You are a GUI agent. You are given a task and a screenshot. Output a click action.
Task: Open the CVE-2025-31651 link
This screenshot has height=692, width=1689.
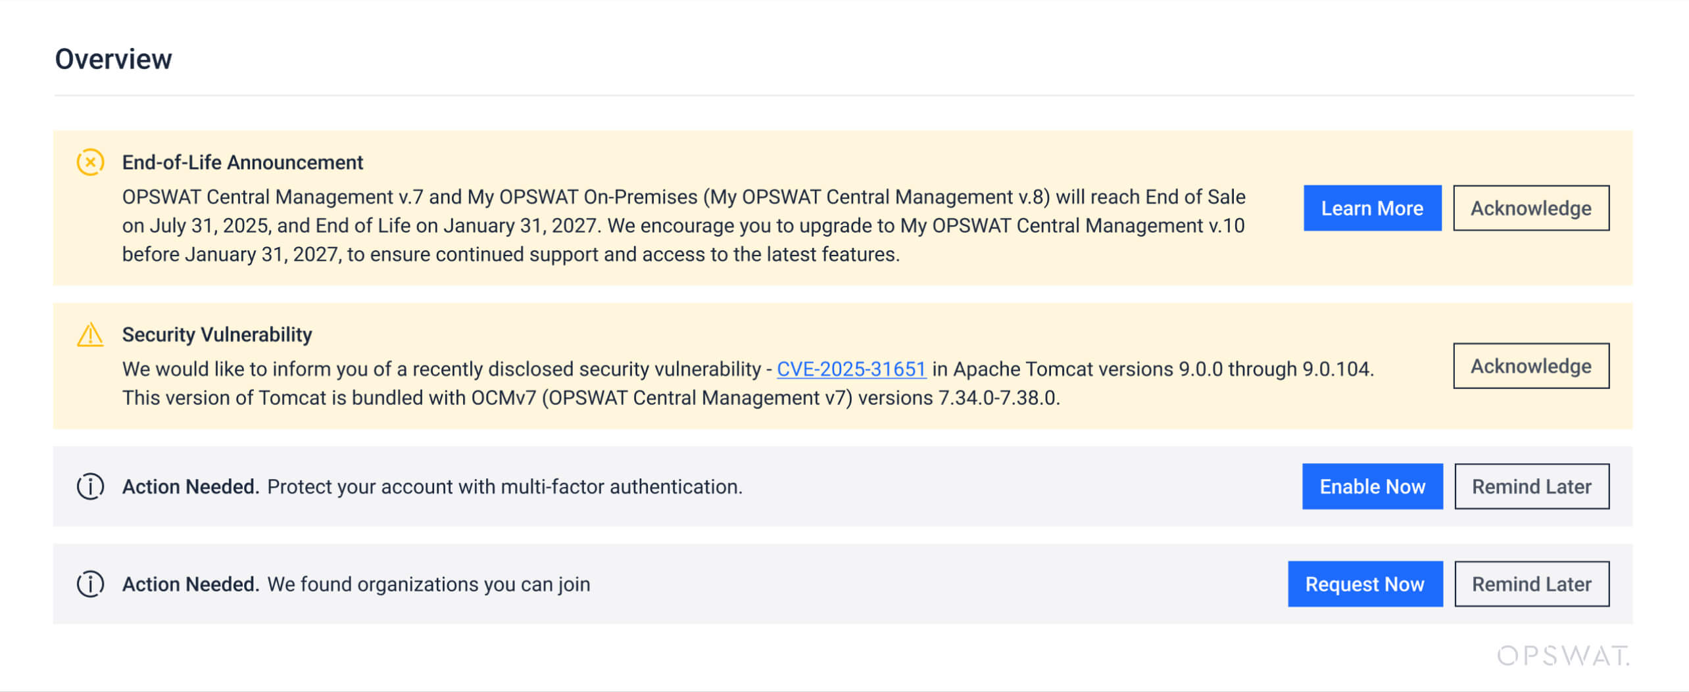(x=851, y=369)
